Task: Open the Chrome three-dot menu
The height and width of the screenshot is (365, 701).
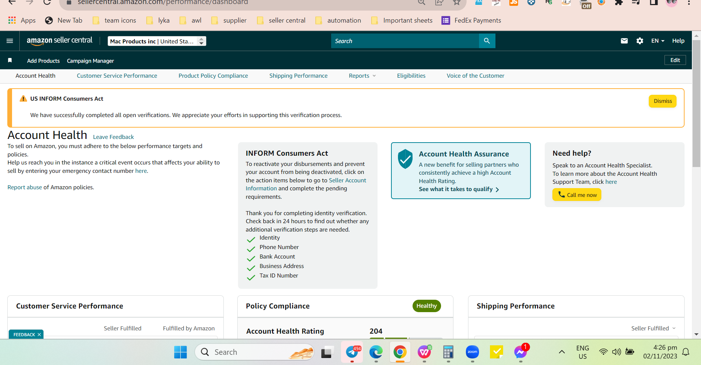Action: pyautogui.click(x=689, y=3)
